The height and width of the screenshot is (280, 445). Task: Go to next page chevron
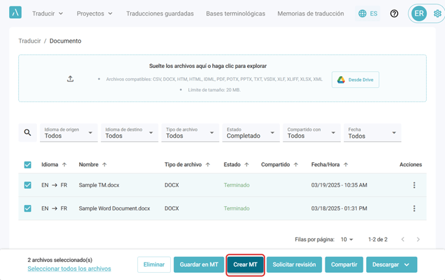tap(418, 239)
